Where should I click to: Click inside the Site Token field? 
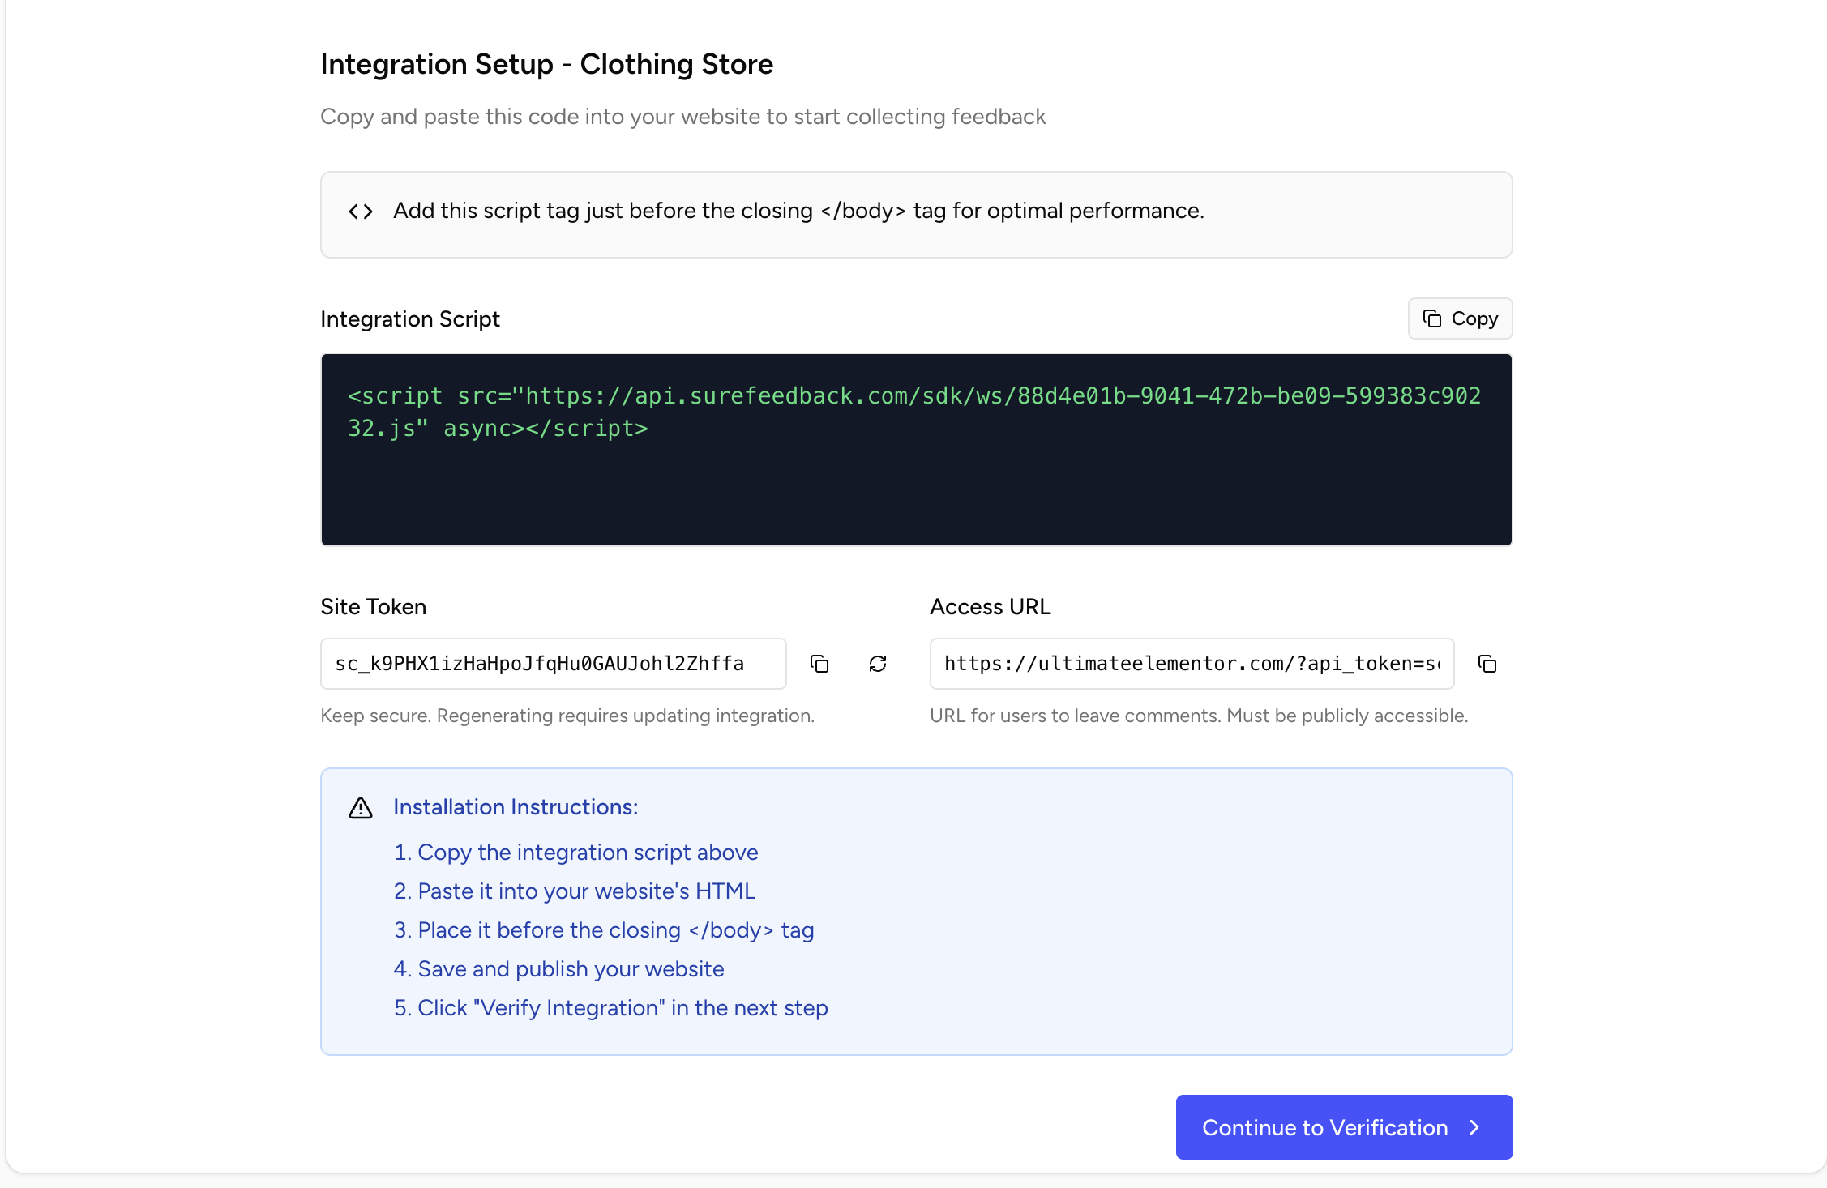[x=553, y=664]
